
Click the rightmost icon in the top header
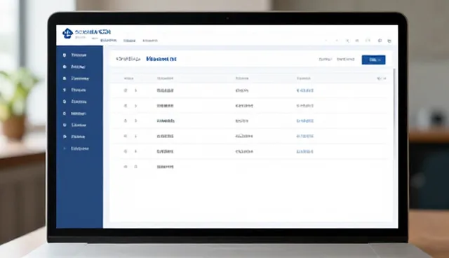point(389,41)
